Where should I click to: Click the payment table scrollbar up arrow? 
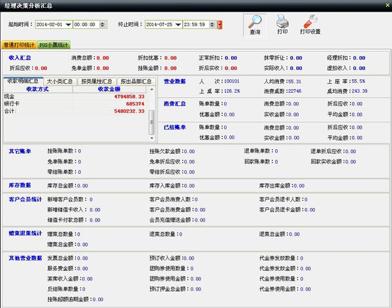[x=152, y=88]
